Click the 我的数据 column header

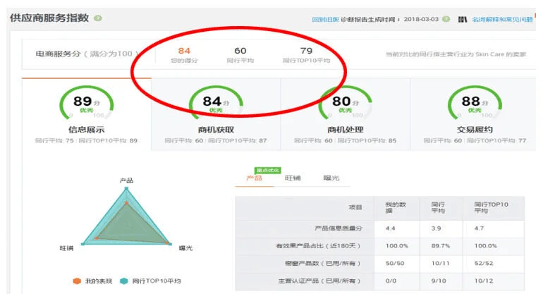click(x=396, y=207)
